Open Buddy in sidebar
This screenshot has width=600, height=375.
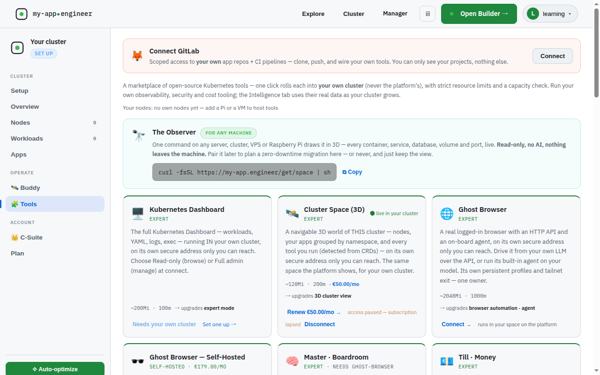click(x=55, y=188)
